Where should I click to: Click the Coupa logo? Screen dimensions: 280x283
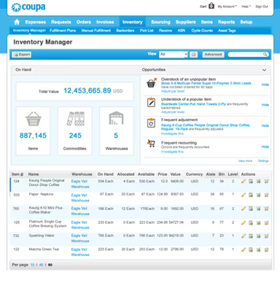28,7
